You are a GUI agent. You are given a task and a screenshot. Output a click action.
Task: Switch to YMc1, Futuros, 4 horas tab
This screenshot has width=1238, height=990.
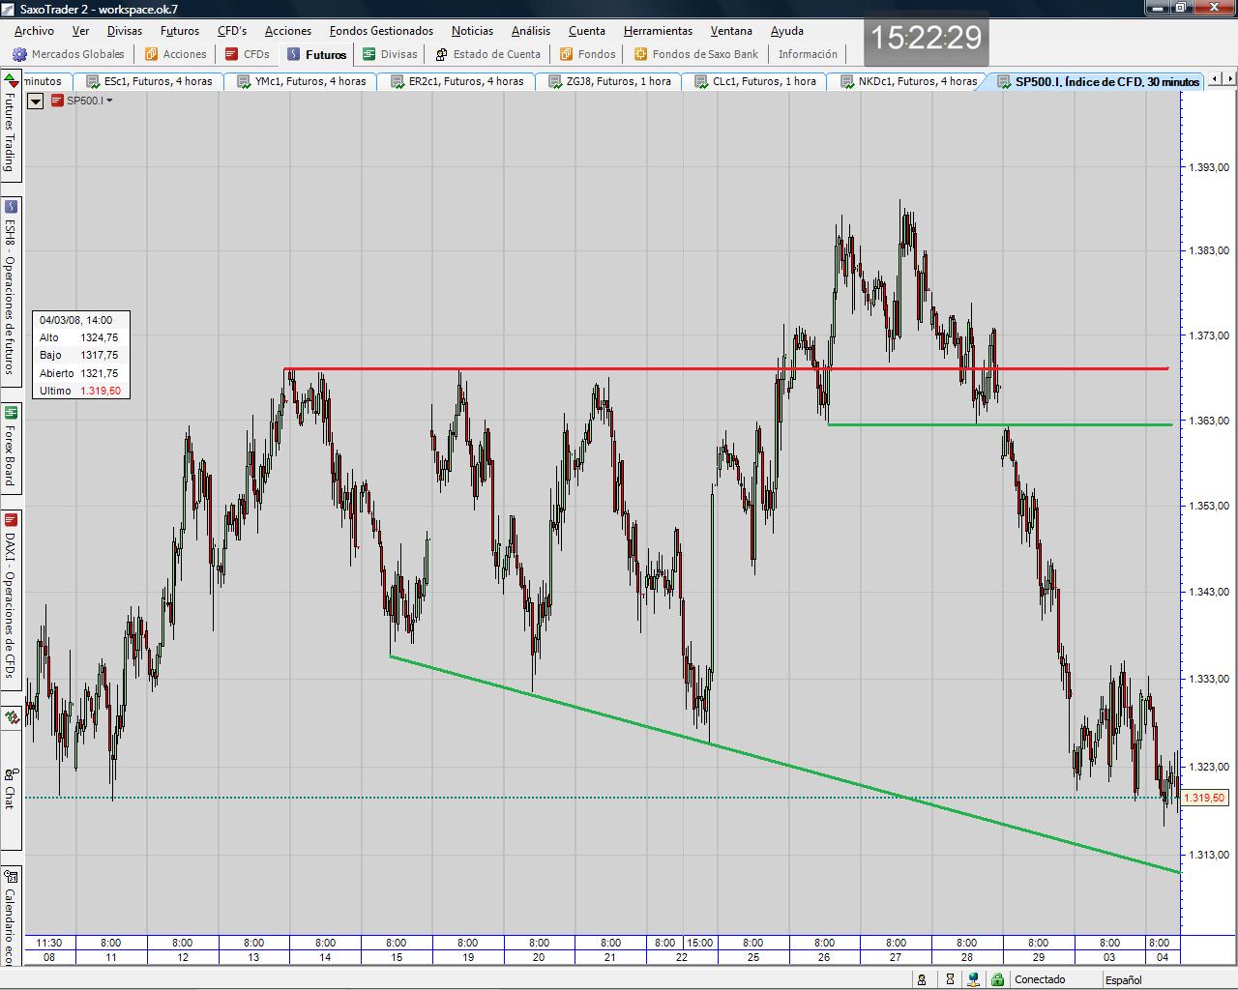coord(302,81)
